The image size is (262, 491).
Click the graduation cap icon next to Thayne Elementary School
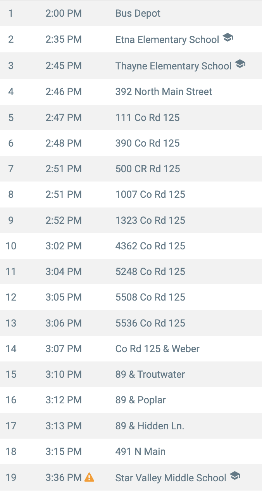pos(240,64)
